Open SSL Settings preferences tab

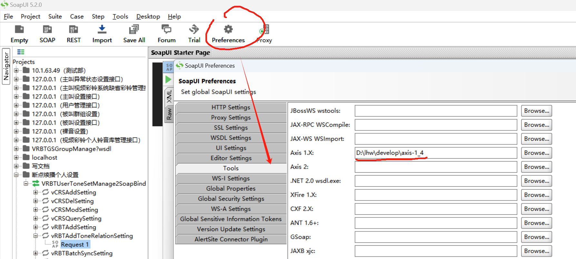point(231,128)
